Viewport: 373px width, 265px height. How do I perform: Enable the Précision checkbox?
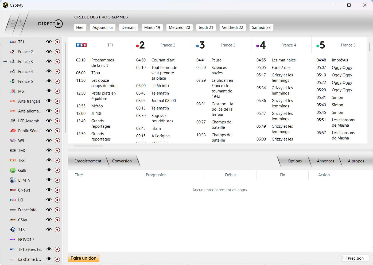[345, 258]
